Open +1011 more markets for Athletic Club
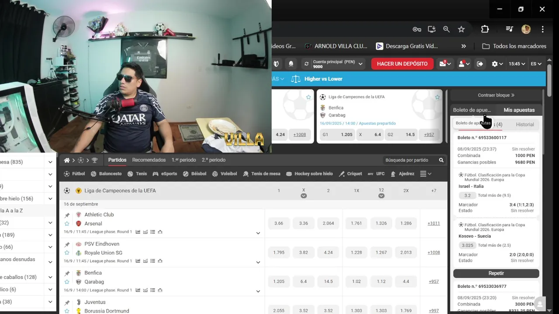Viewport: 559px width, 314px height. click(x=434, y=223)
